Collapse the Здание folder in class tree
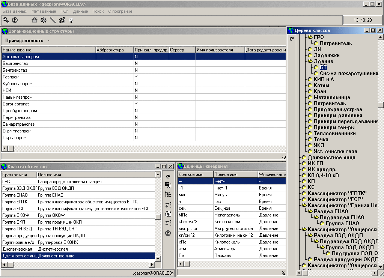384x278 pixels. [x=310, y=61]
